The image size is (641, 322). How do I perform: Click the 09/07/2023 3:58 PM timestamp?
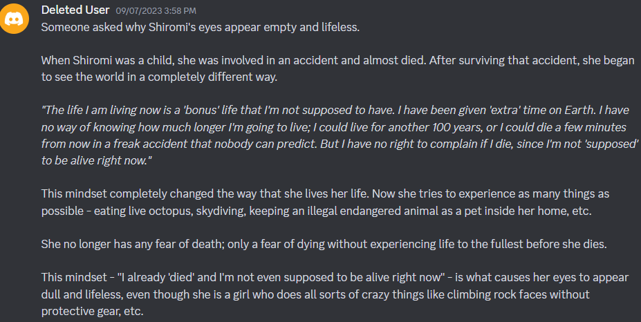point(156,10)
